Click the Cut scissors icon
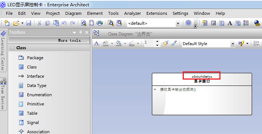 [39, 23]
